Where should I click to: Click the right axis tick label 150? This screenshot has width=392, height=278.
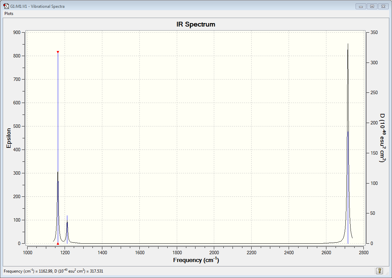374,153
